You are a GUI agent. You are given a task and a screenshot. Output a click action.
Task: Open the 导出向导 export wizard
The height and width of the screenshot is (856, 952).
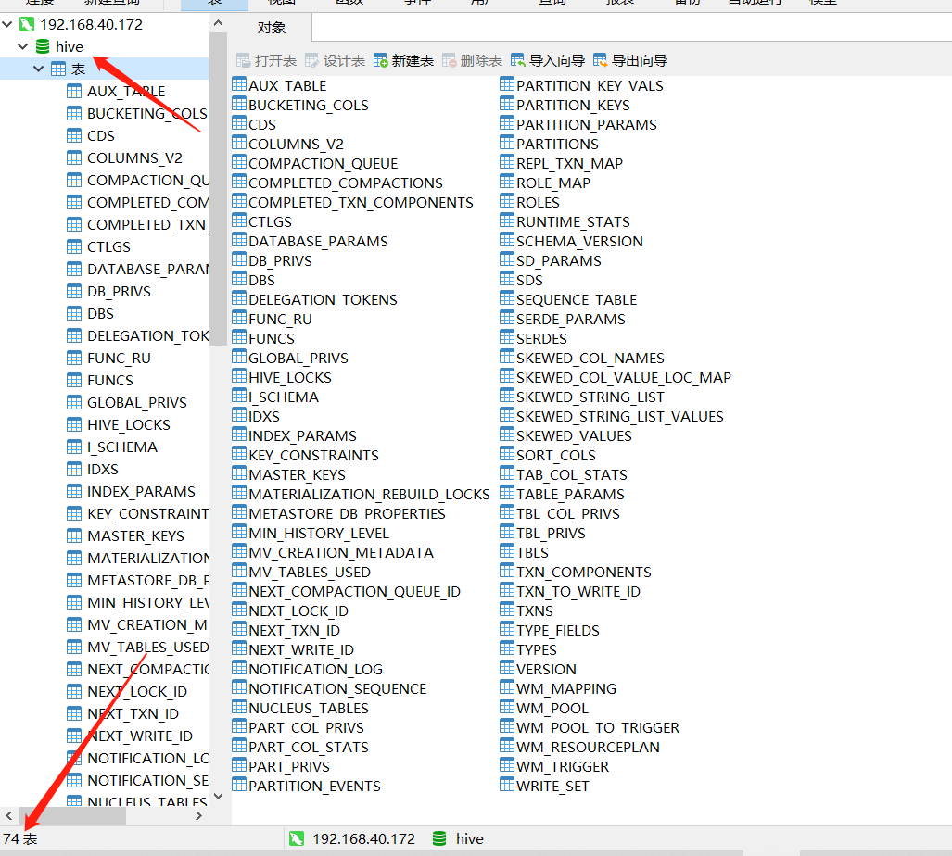point(630,60)
